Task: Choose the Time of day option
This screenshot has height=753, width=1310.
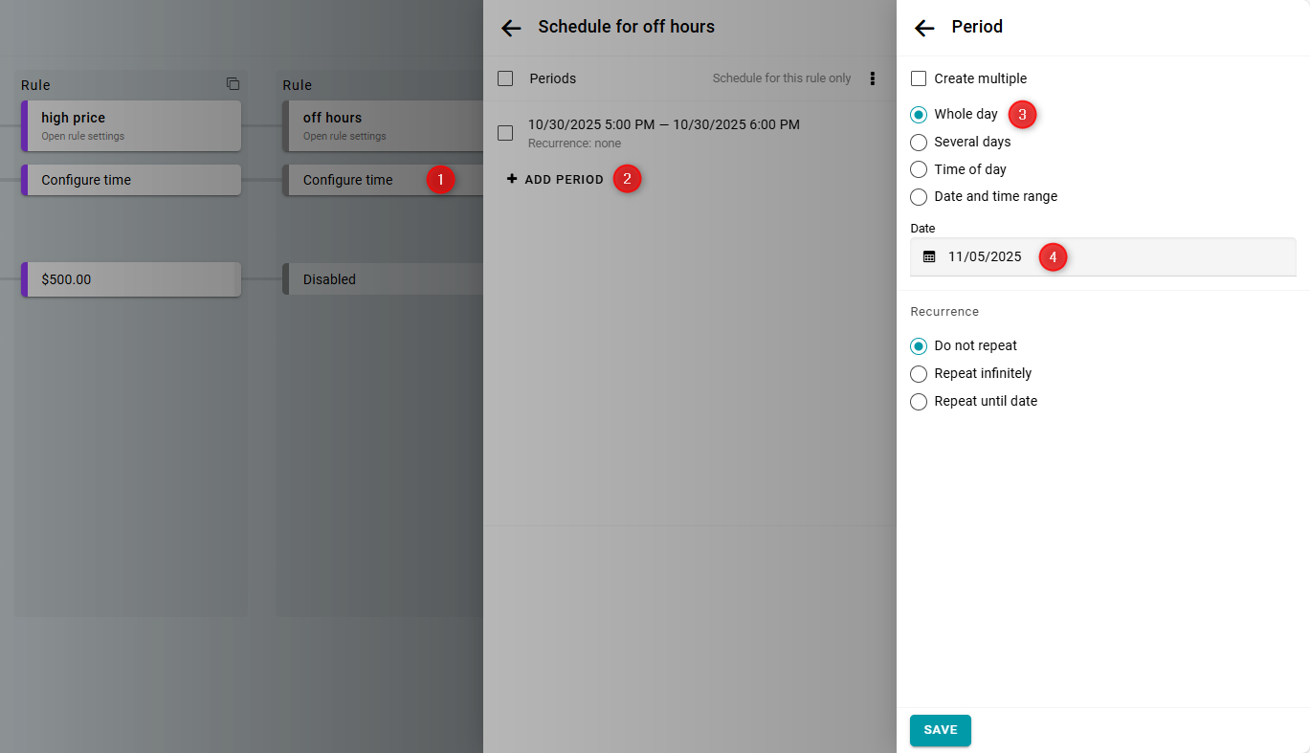Action: click(x=919, y=169)
